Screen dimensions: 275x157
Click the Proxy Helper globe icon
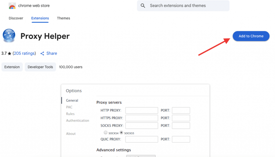tap(9, 36)
